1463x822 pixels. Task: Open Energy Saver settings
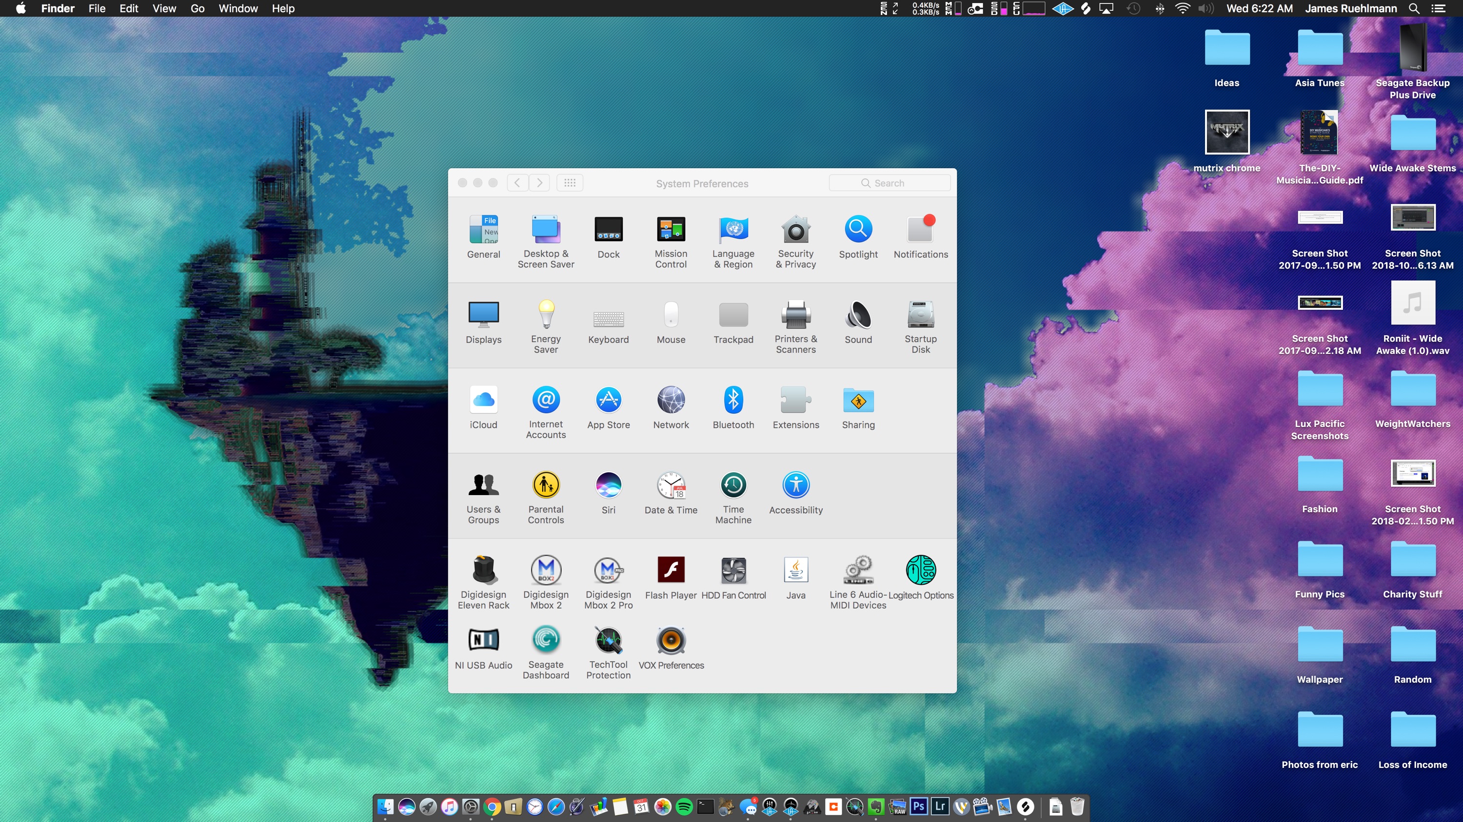[546, 315]
